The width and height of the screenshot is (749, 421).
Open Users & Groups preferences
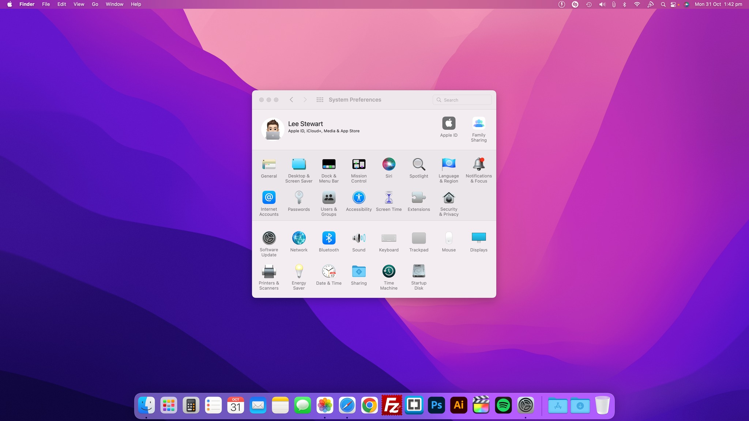tap(329, 204)
